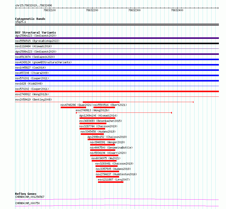
Task: Click the Cytogenetic Bands track title
Action: tap(30, 19)
